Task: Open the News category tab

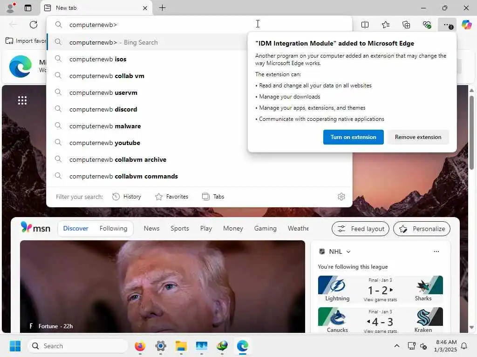Action: click(x=151, y=228)
